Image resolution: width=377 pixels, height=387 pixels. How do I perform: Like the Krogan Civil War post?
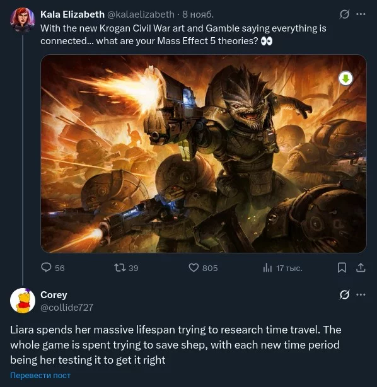[203, 268]
